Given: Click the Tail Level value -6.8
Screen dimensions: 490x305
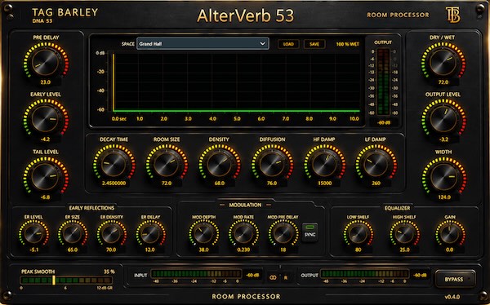Looking at the screenshot, I should coord(46,197).
